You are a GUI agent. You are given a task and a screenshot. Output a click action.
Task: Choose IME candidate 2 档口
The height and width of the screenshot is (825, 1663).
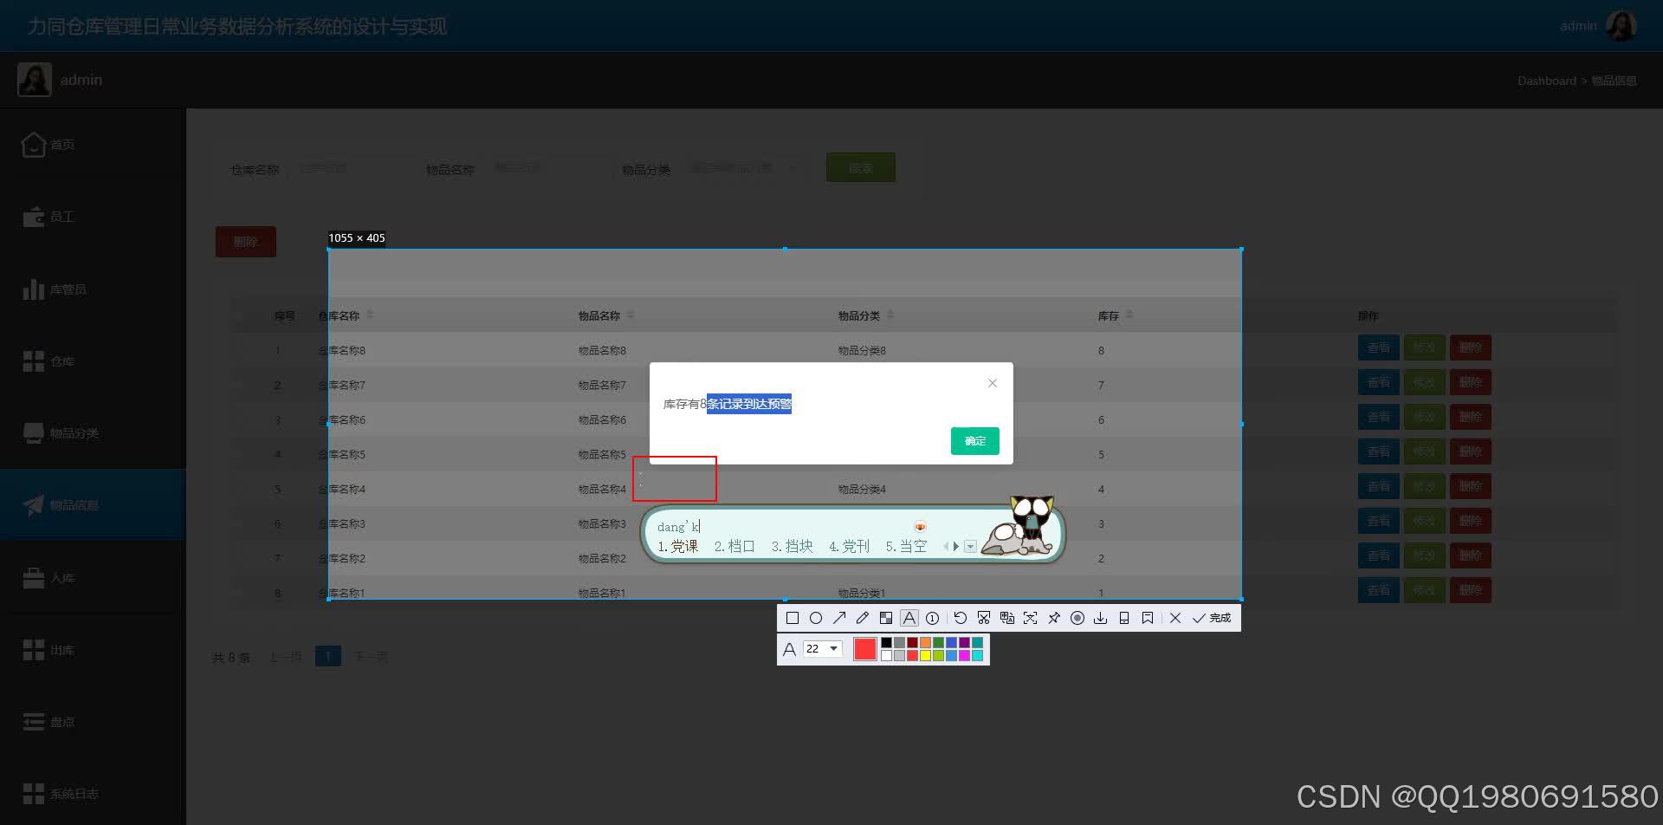pos(735,546)
